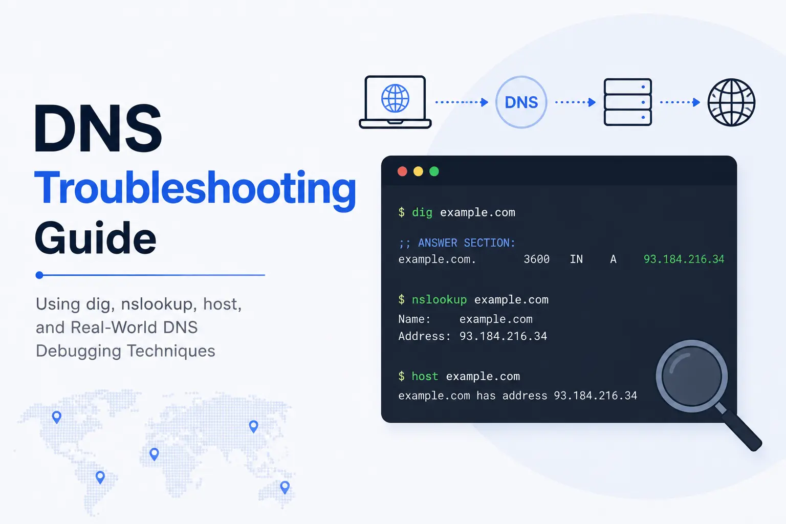Click subtitle line "and Real-World DNS"

tap(117, 327)
